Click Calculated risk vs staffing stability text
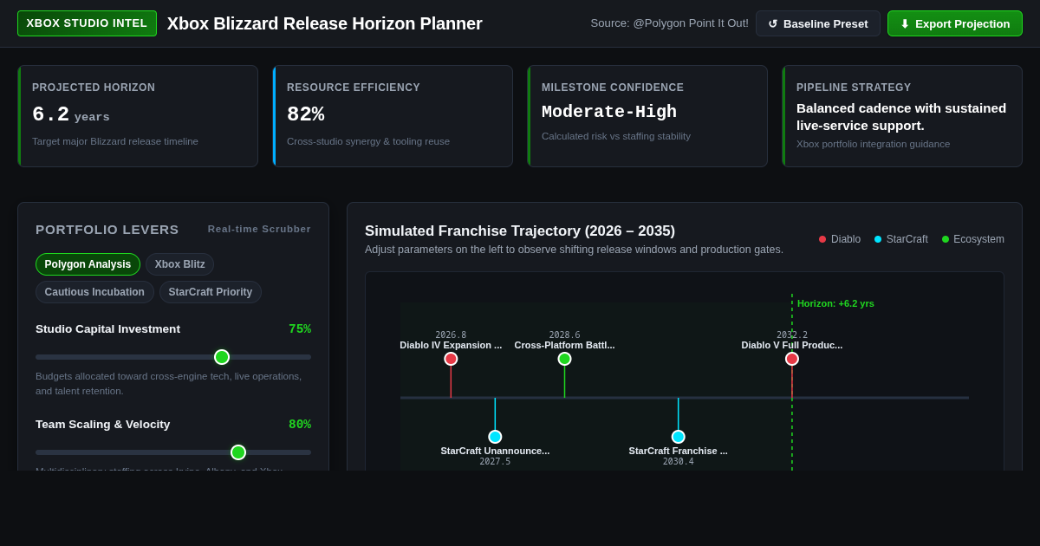Image resolution: width=1040 pixels, height=546 pixels. click(616, 136)
